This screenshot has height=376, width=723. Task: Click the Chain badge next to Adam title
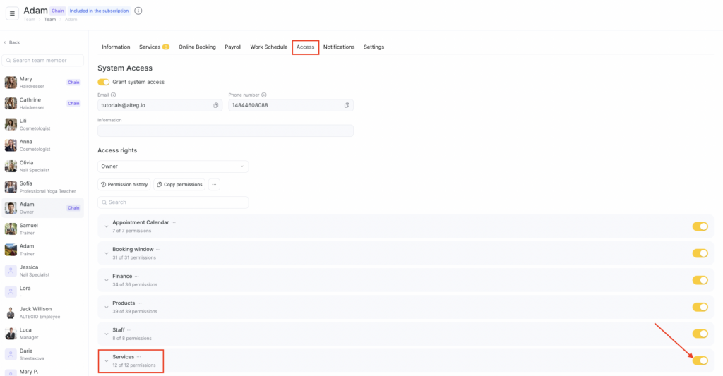pos(58,11)
